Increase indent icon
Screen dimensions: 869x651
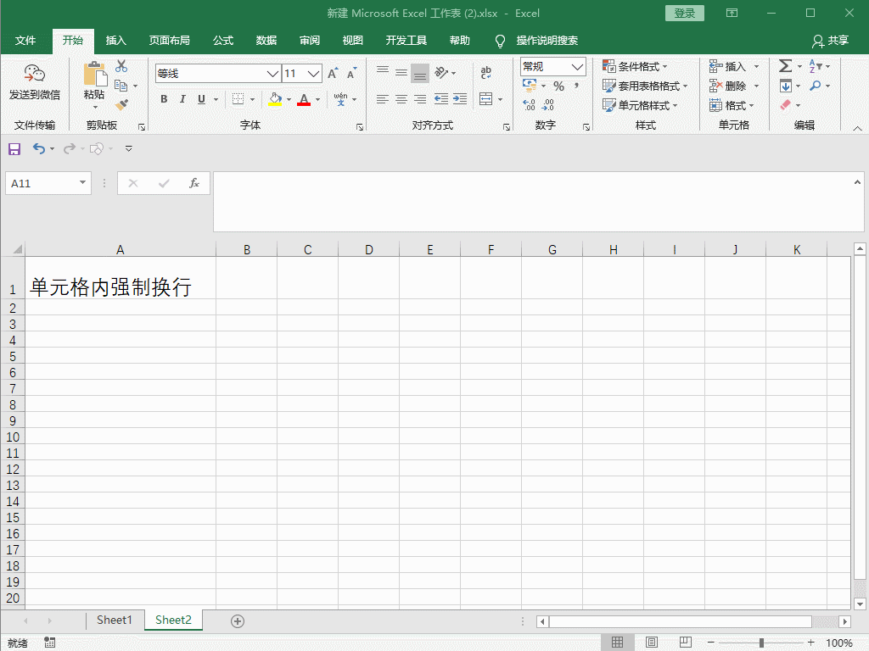[460, 99]
